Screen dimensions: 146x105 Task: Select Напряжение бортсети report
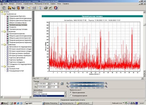pos(17,16)
